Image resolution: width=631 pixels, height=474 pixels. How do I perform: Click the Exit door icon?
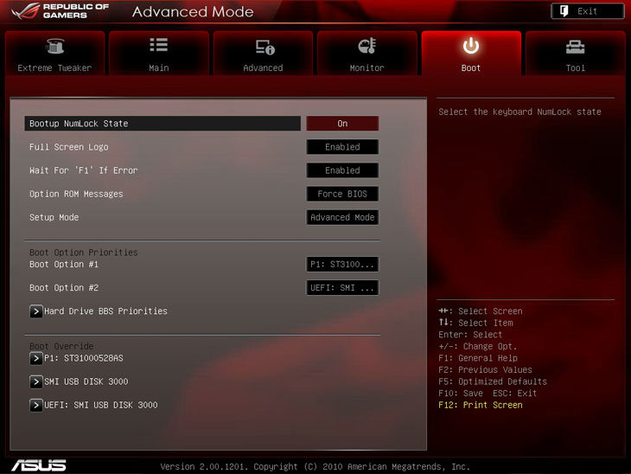[x=564, y=11]
